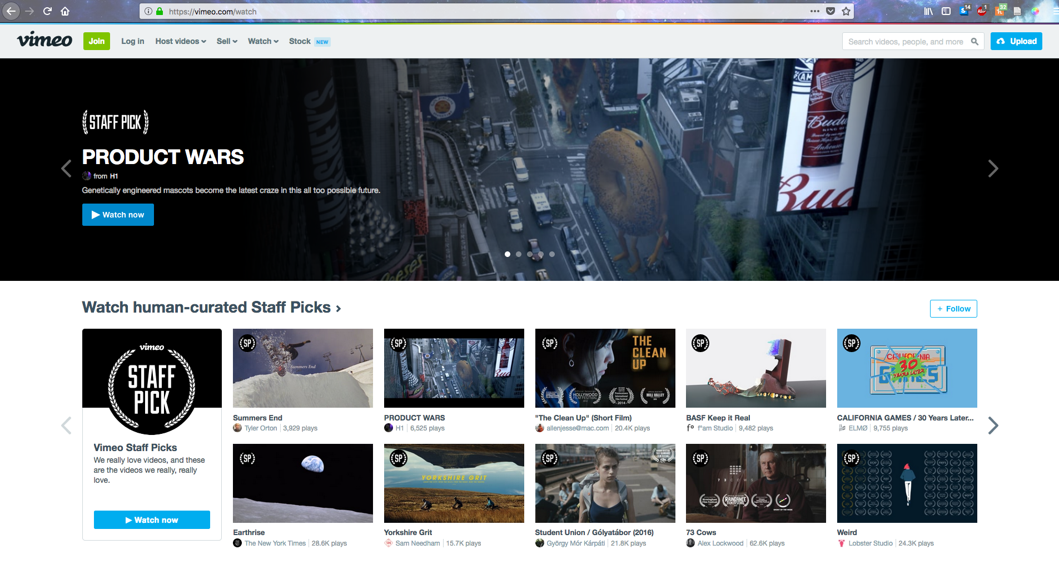This screenshot has height=569, width=1059.
Task: Open Adblock extension icon in toolbar
Action: tap(982, 11)
